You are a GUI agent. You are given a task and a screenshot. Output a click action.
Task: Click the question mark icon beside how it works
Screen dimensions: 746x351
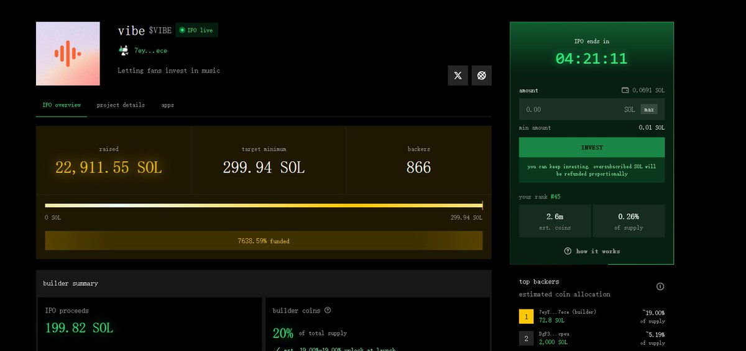point(568,251)
